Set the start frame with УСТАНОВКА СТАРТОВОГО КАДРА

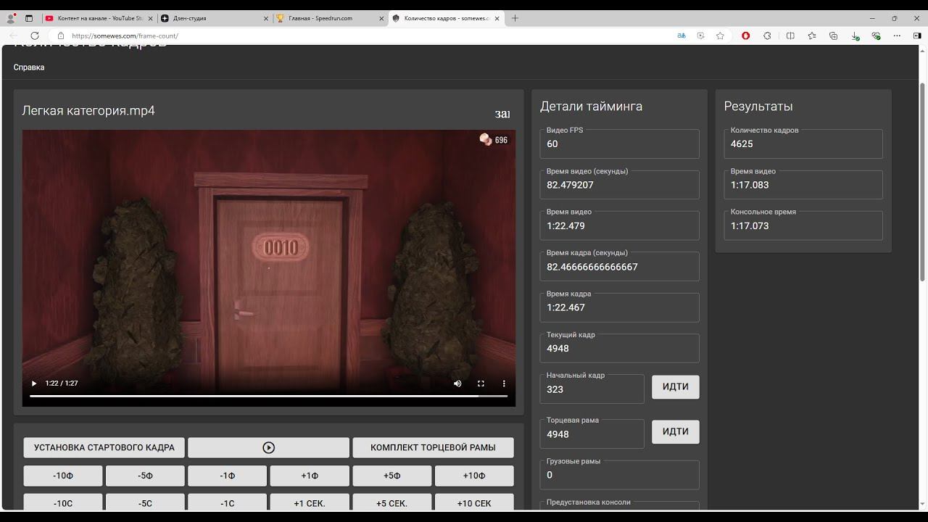coord(104,447)
